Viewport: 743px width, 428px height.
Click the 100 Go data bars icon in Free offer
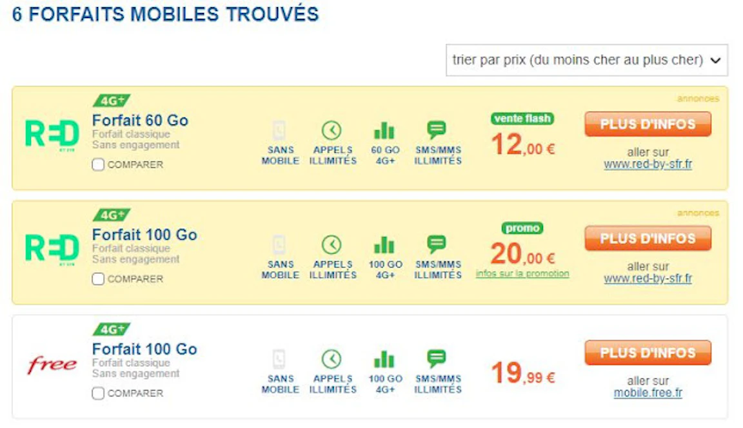coord(384,359)
